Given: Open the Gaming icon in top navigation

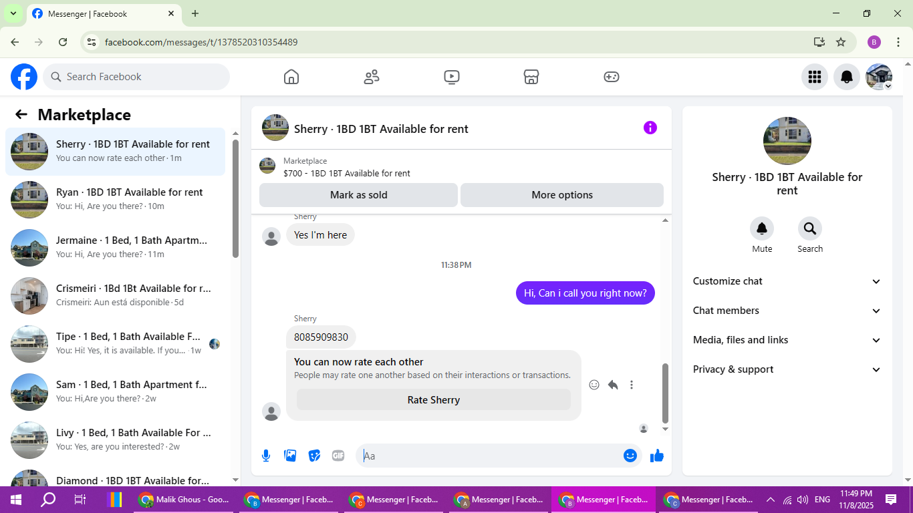Looking at the screenshot, I should point(612,77).
